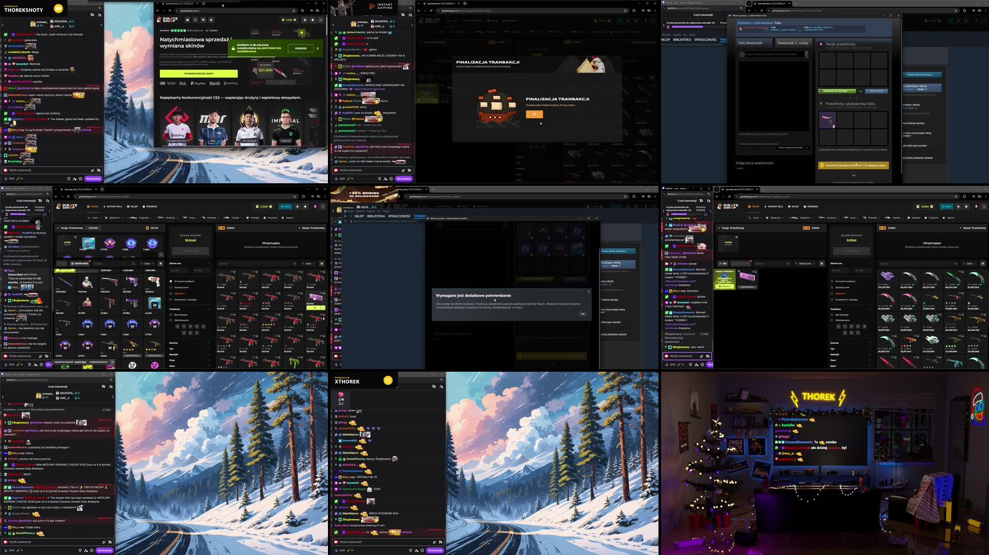
Task: Expand the Exterior filter section
Action: pyautogui.click(x=174, y=343)
